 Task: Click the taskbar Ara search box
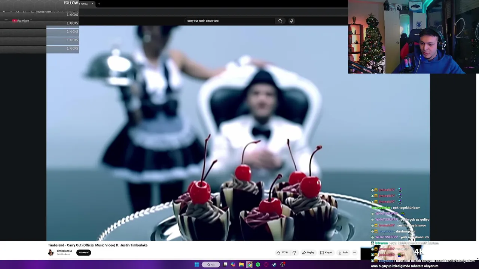pyautogui.click(x=211, y=265)
